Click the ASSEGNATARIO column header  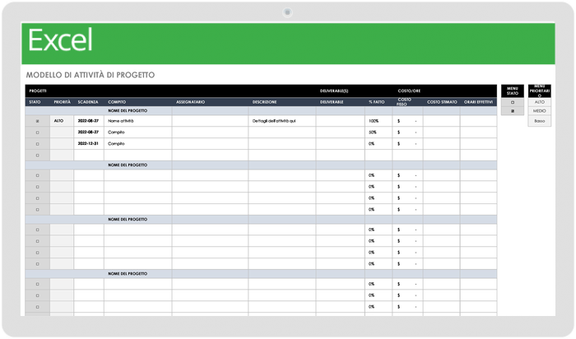(x=190, y=102)
